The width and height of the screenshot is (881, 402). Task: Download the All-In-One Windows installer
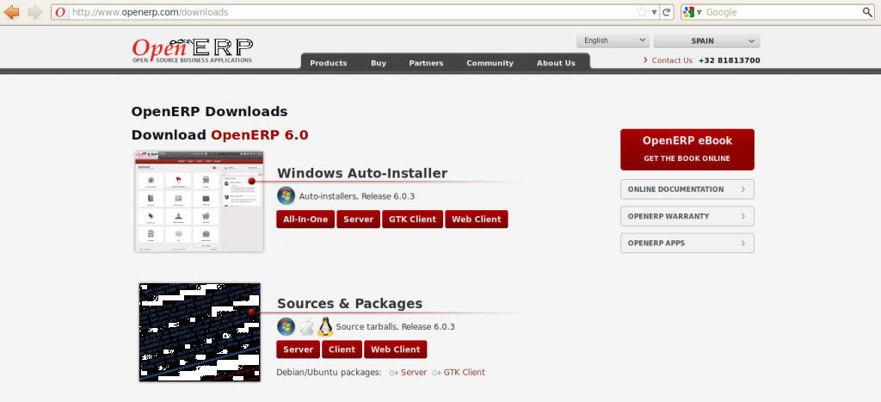tap(305, 220)
